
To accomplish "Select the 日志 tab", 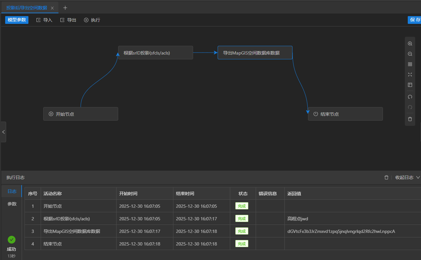I will 12,191.
